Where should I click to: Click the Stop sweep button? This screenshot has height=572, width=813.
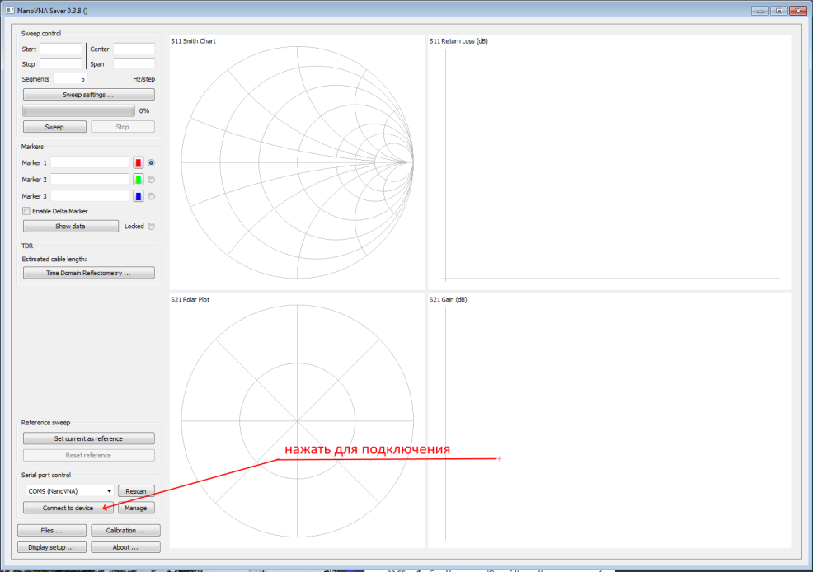(123, 127)
